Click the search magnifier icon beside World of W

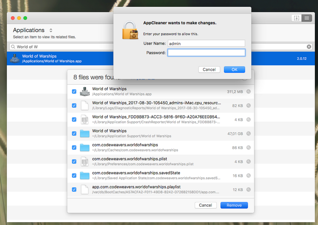coord(13,47)
